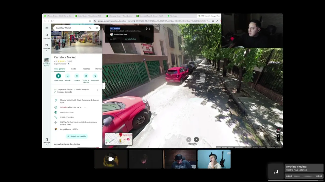Select the Carrefour Market sidebar shortcut
Viewport: 325px width, 182px height.
pos(47,62)
